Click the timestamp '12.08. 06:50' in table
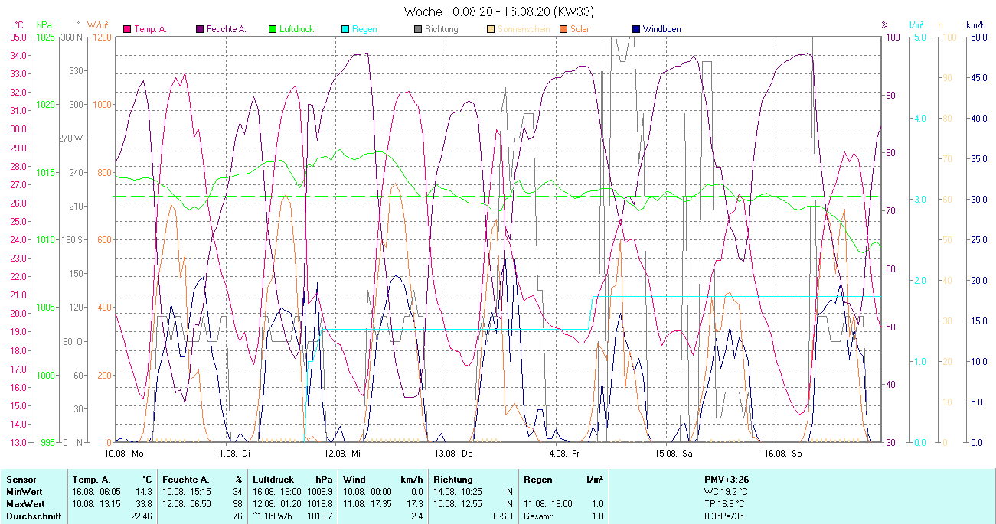The width and height of the screenshot is (996, 524). click(188, 504)
